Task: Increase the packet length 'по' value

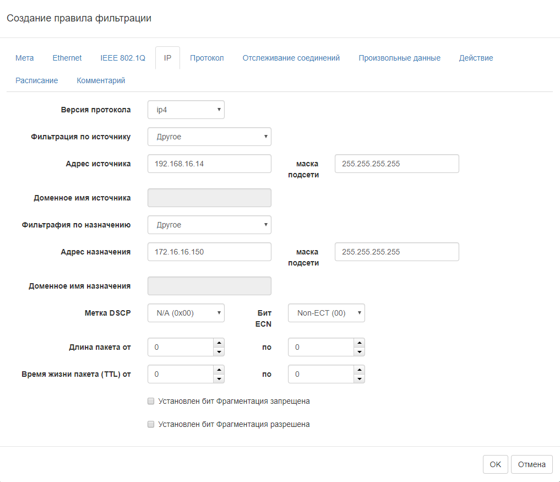Action: tap(359, 343)
